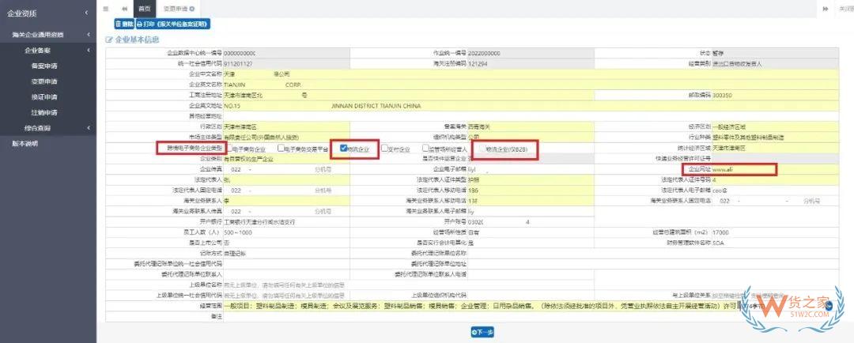854x343 pixels.
Task: Click 作业统一编号 value 2022000000
Action: 484,54
